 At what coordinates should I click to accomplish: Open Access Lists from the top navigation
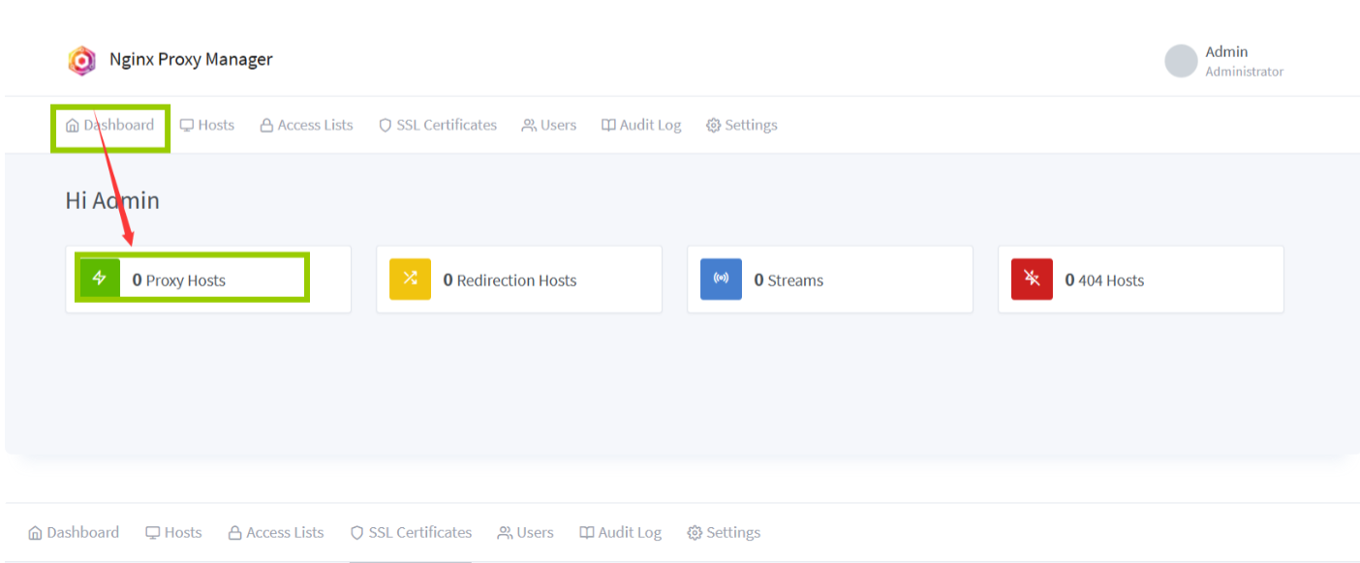(x=306, y=125)
